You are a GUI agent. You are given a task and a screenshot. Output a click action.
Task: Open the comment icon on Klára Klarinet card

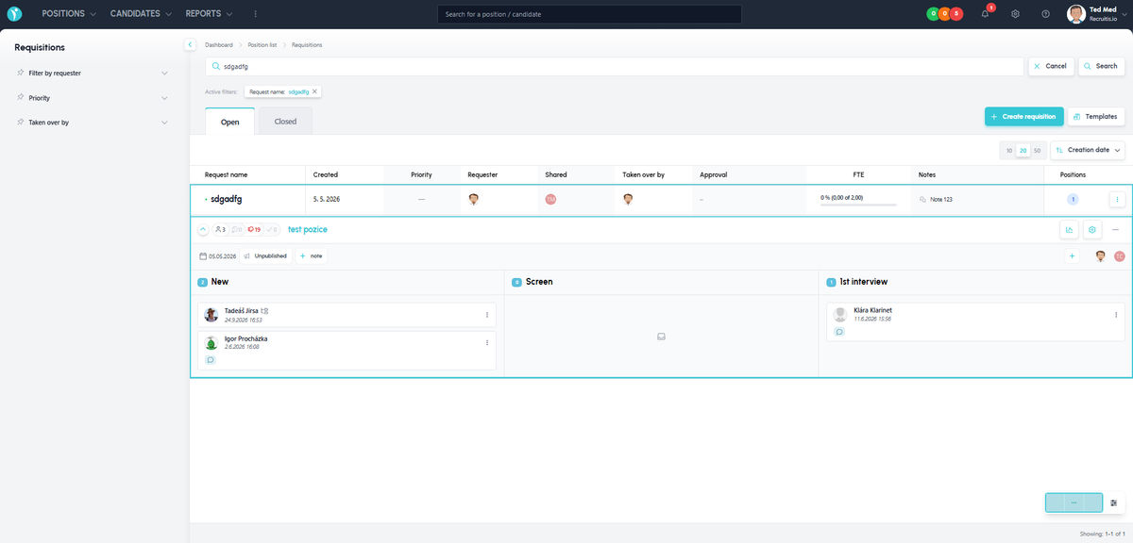click(839, 332)
